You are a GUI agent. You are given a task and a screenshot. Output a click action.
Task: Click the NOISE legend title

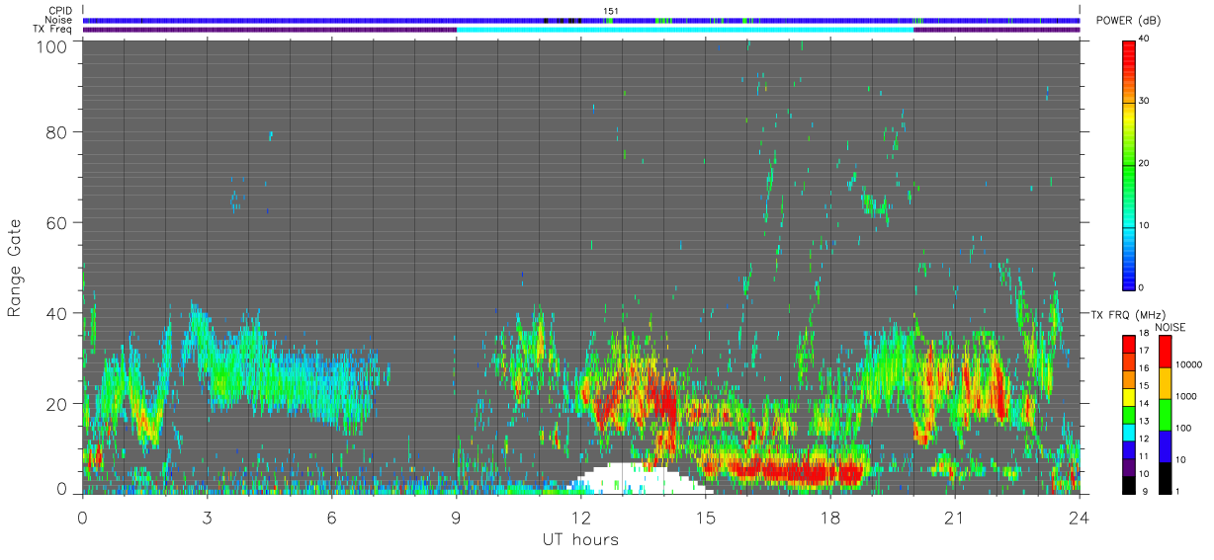(1170, 327)
